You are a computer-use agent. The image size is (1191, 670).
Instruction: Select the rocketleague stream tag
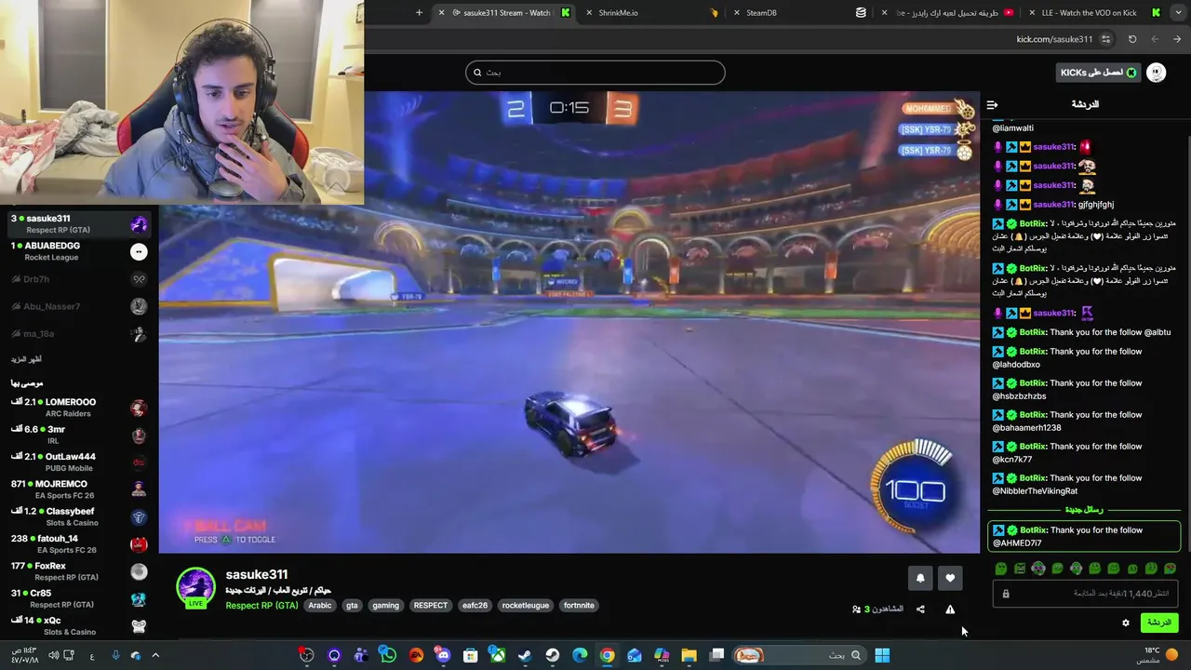(x=526, y=606)
